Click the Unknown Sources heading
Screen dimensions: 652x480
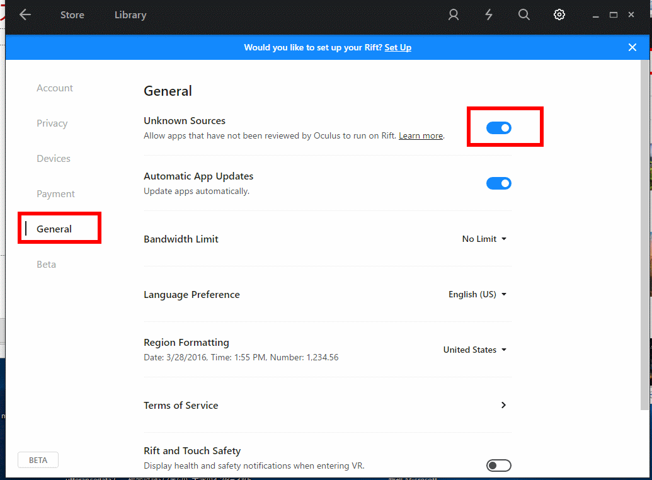(185, 120)
